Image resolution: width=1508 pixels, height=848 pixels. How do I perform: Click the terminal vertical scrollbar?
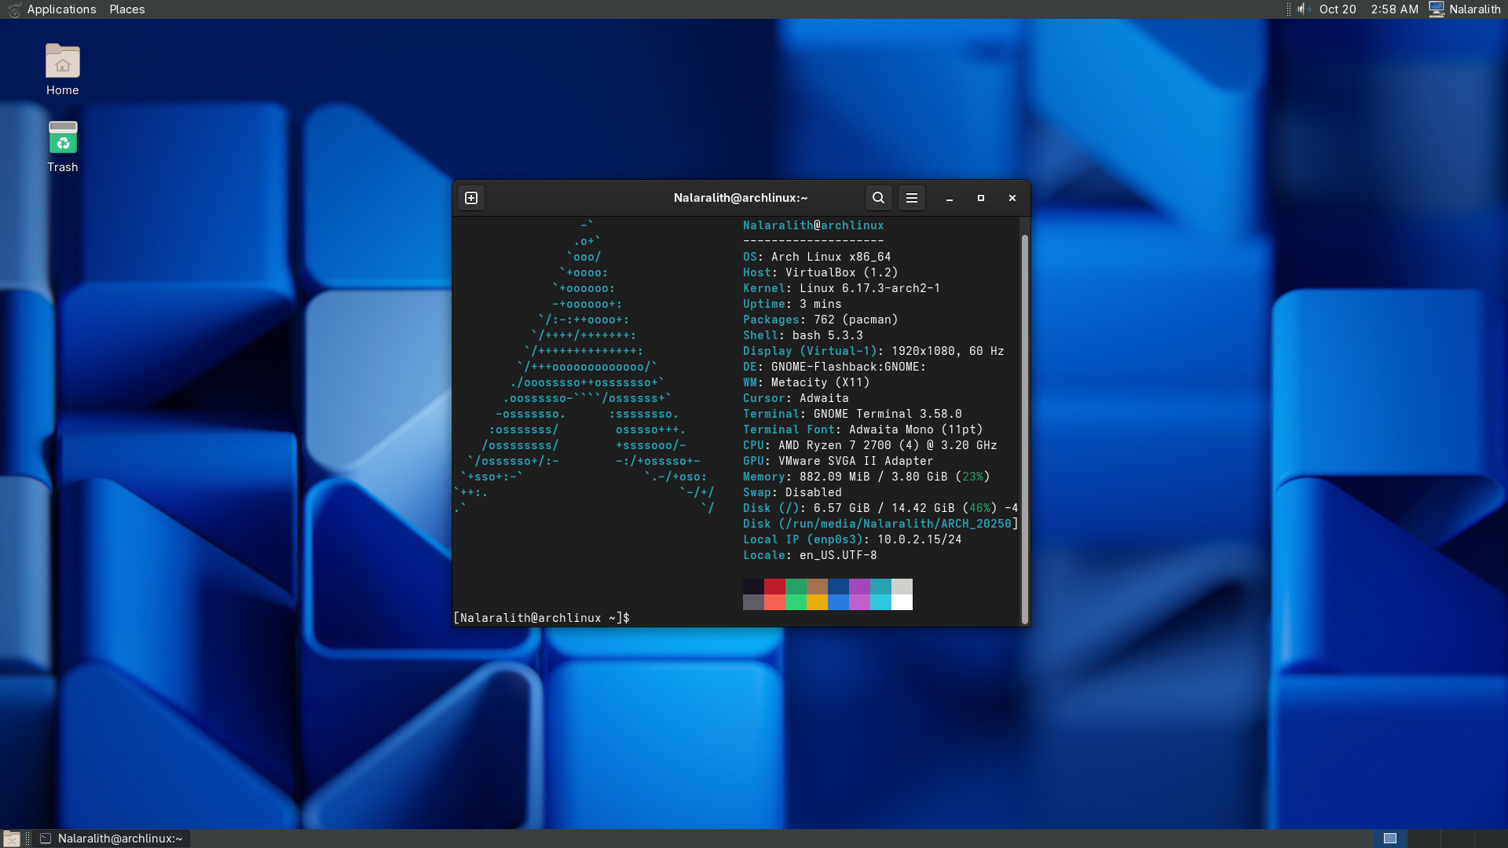[x=1024, y=428]
